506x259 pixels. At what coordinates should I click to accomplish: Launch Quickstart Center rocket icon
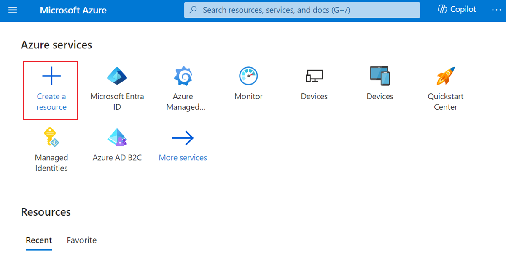coord(446,76)
